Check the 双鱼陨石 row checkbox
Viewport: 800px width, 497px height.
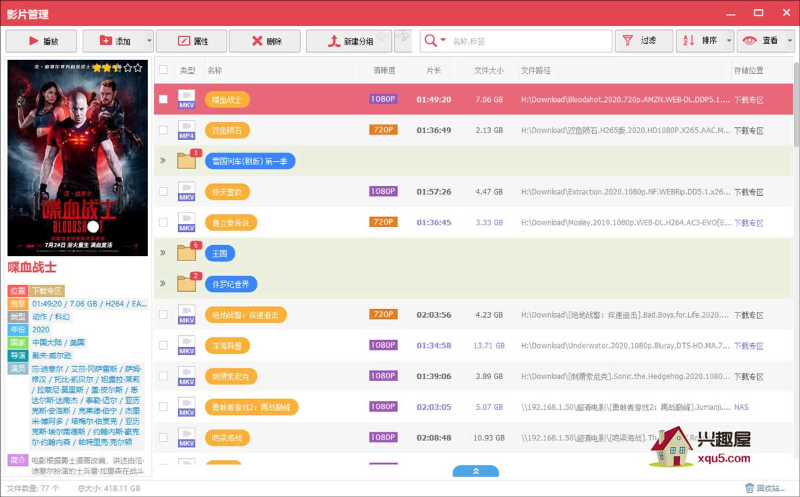[163, 130]
